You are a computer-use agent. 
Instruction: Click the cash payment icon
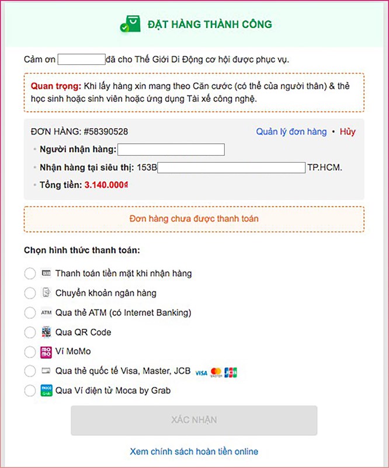click(47, 273)
